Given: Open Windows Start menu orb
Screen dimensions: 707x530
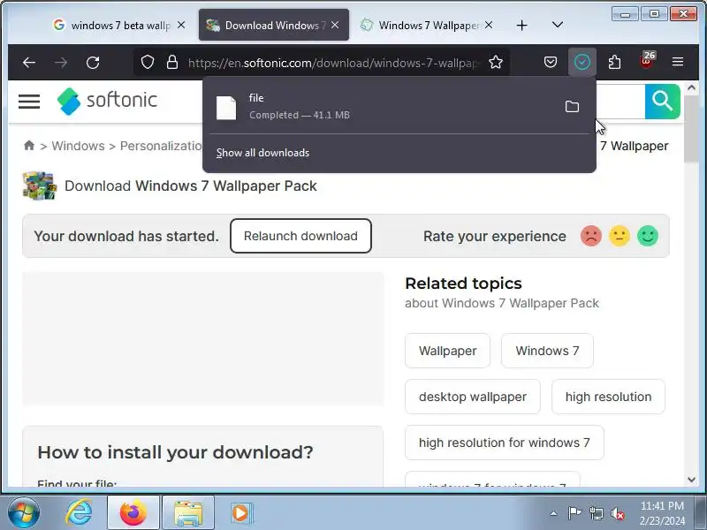Looking at the screenshot, I should [x=24, y=512].
